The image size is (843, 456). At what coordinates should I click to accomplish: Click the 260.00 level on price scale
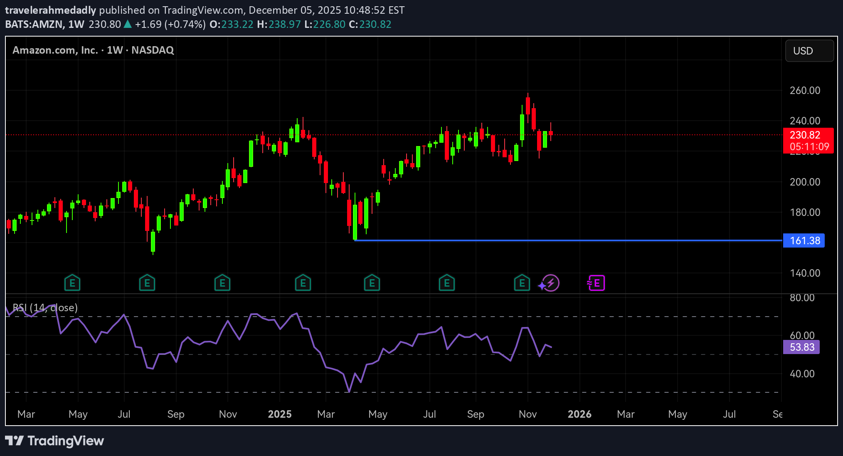tap(805, 90)
